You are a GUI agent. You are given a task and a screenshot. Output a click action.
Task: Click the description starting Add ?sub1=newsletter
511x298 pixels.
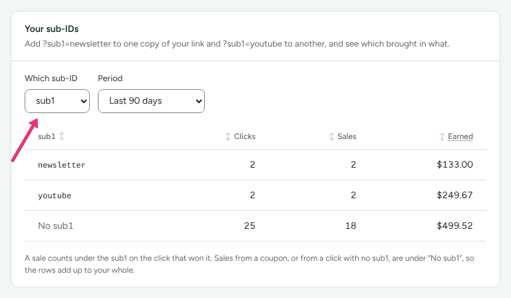(237, 44)
